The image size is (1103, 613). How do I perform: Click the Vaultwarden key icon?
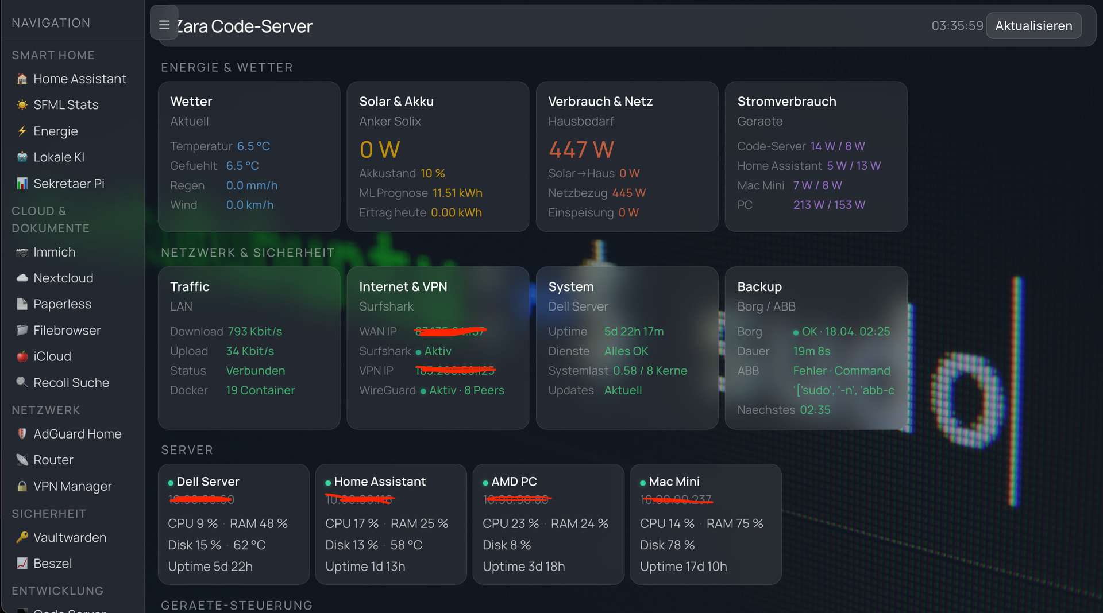click(22, 538)
